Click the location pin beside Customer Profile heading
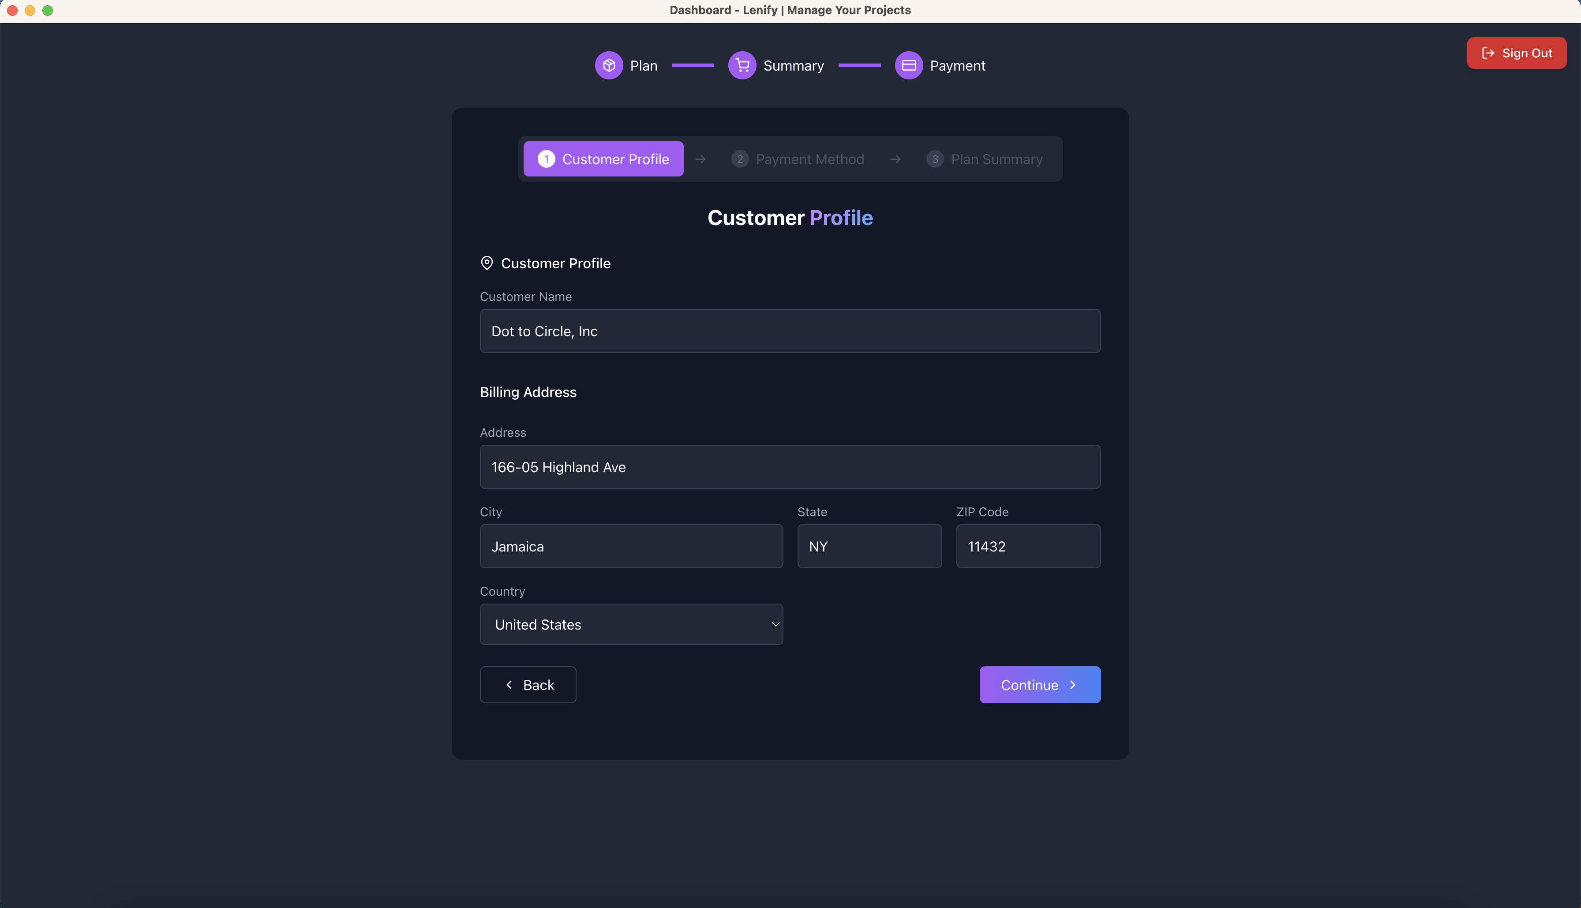Image resolution: width=1581 pixels, height=908 pixels. tap(487, 263)
